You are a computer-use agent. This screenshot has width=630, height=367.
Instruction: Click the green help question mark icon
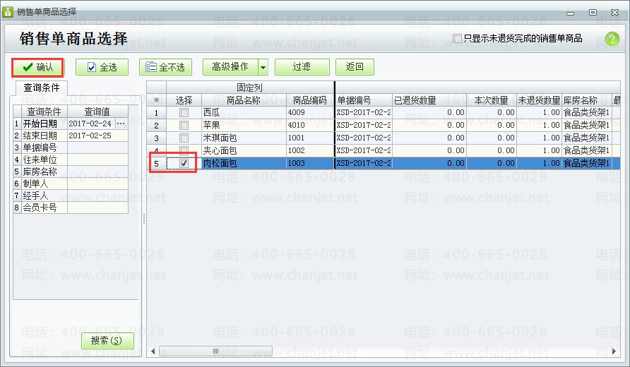612,39
